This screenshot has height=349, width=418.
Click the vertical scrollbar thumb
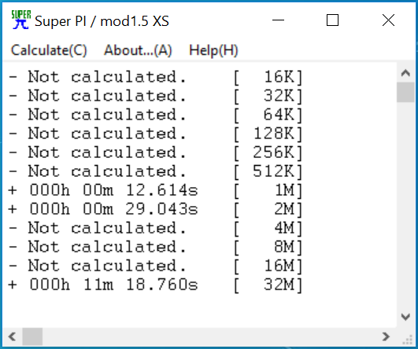coord(405,92)
